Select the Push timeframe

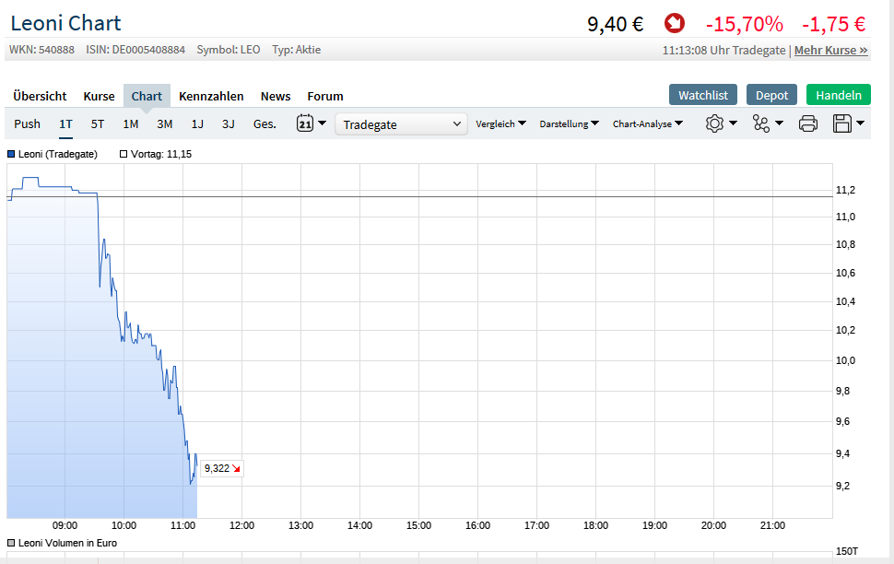[x=28, y=123]
